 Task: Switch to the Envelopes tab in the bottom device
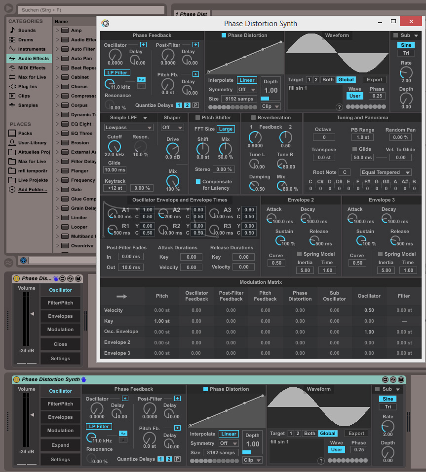pyautogui.click(x=60, y=417)
